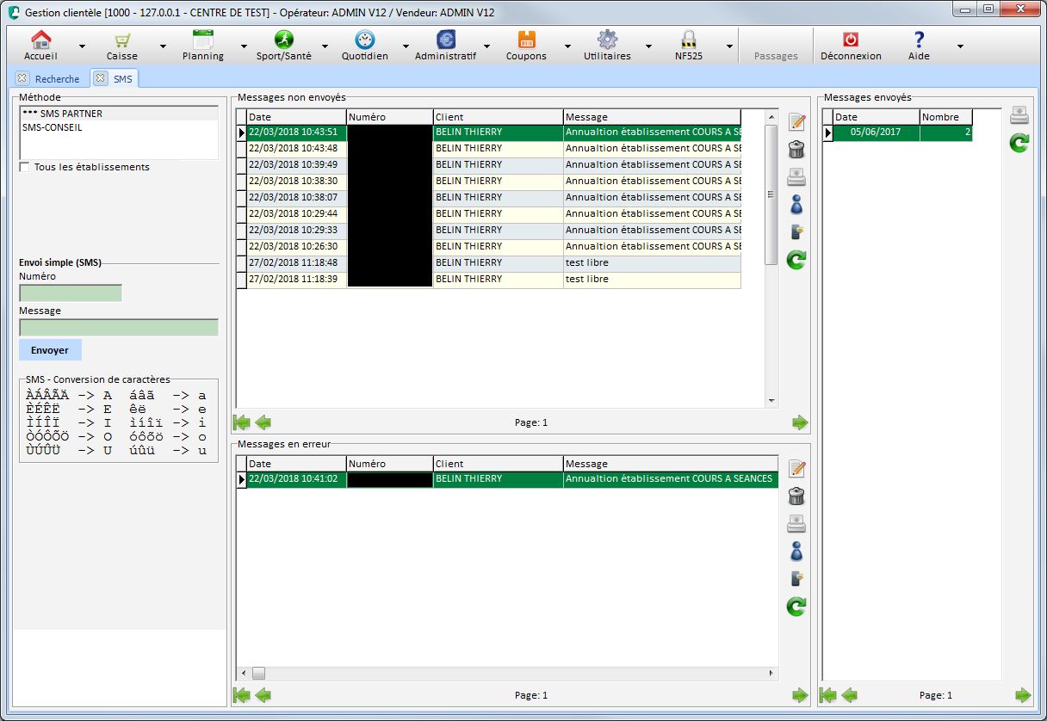Open the Accueil home icon

coord(40,40)
